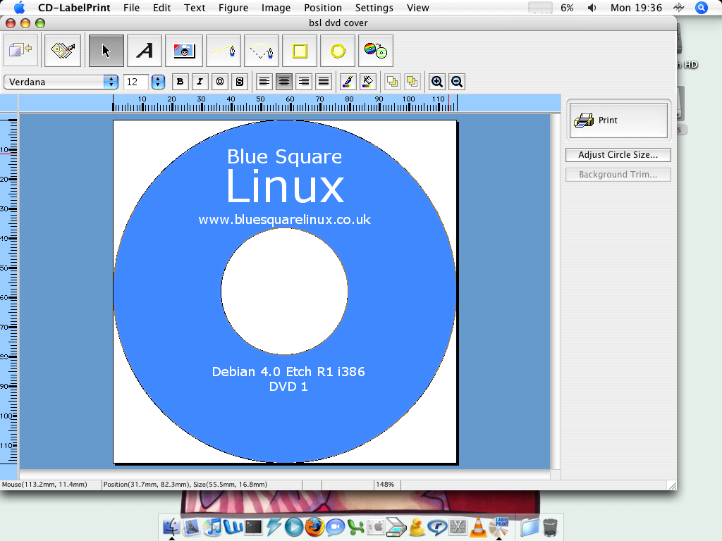The image size is (722, 541).
Task: Select the curved line drawing tool
Action: click(x=262, y=51)
